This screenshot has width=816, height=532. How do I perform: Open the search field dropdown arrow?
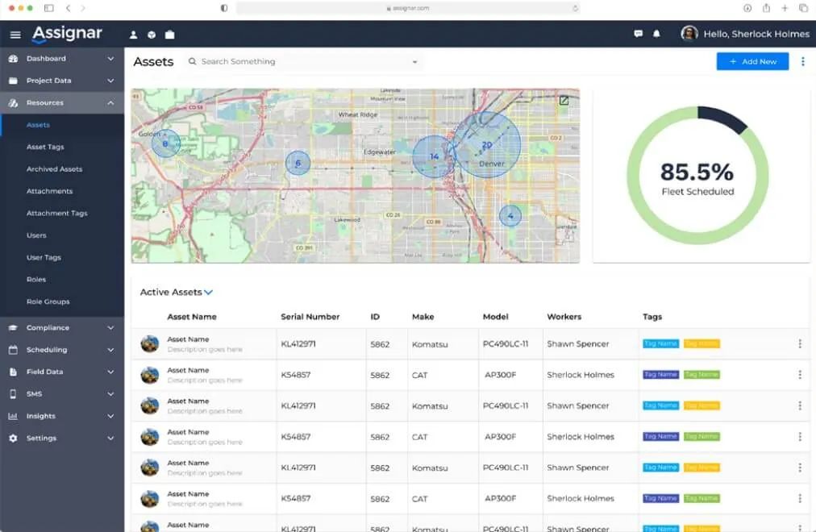click(x=414, y=62)
